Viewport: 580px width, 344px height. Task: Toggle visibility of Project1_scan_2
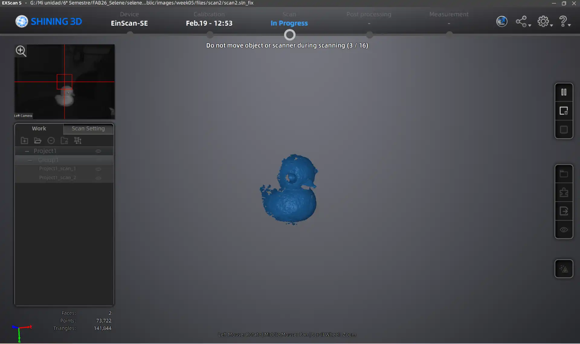coord(98,178)
